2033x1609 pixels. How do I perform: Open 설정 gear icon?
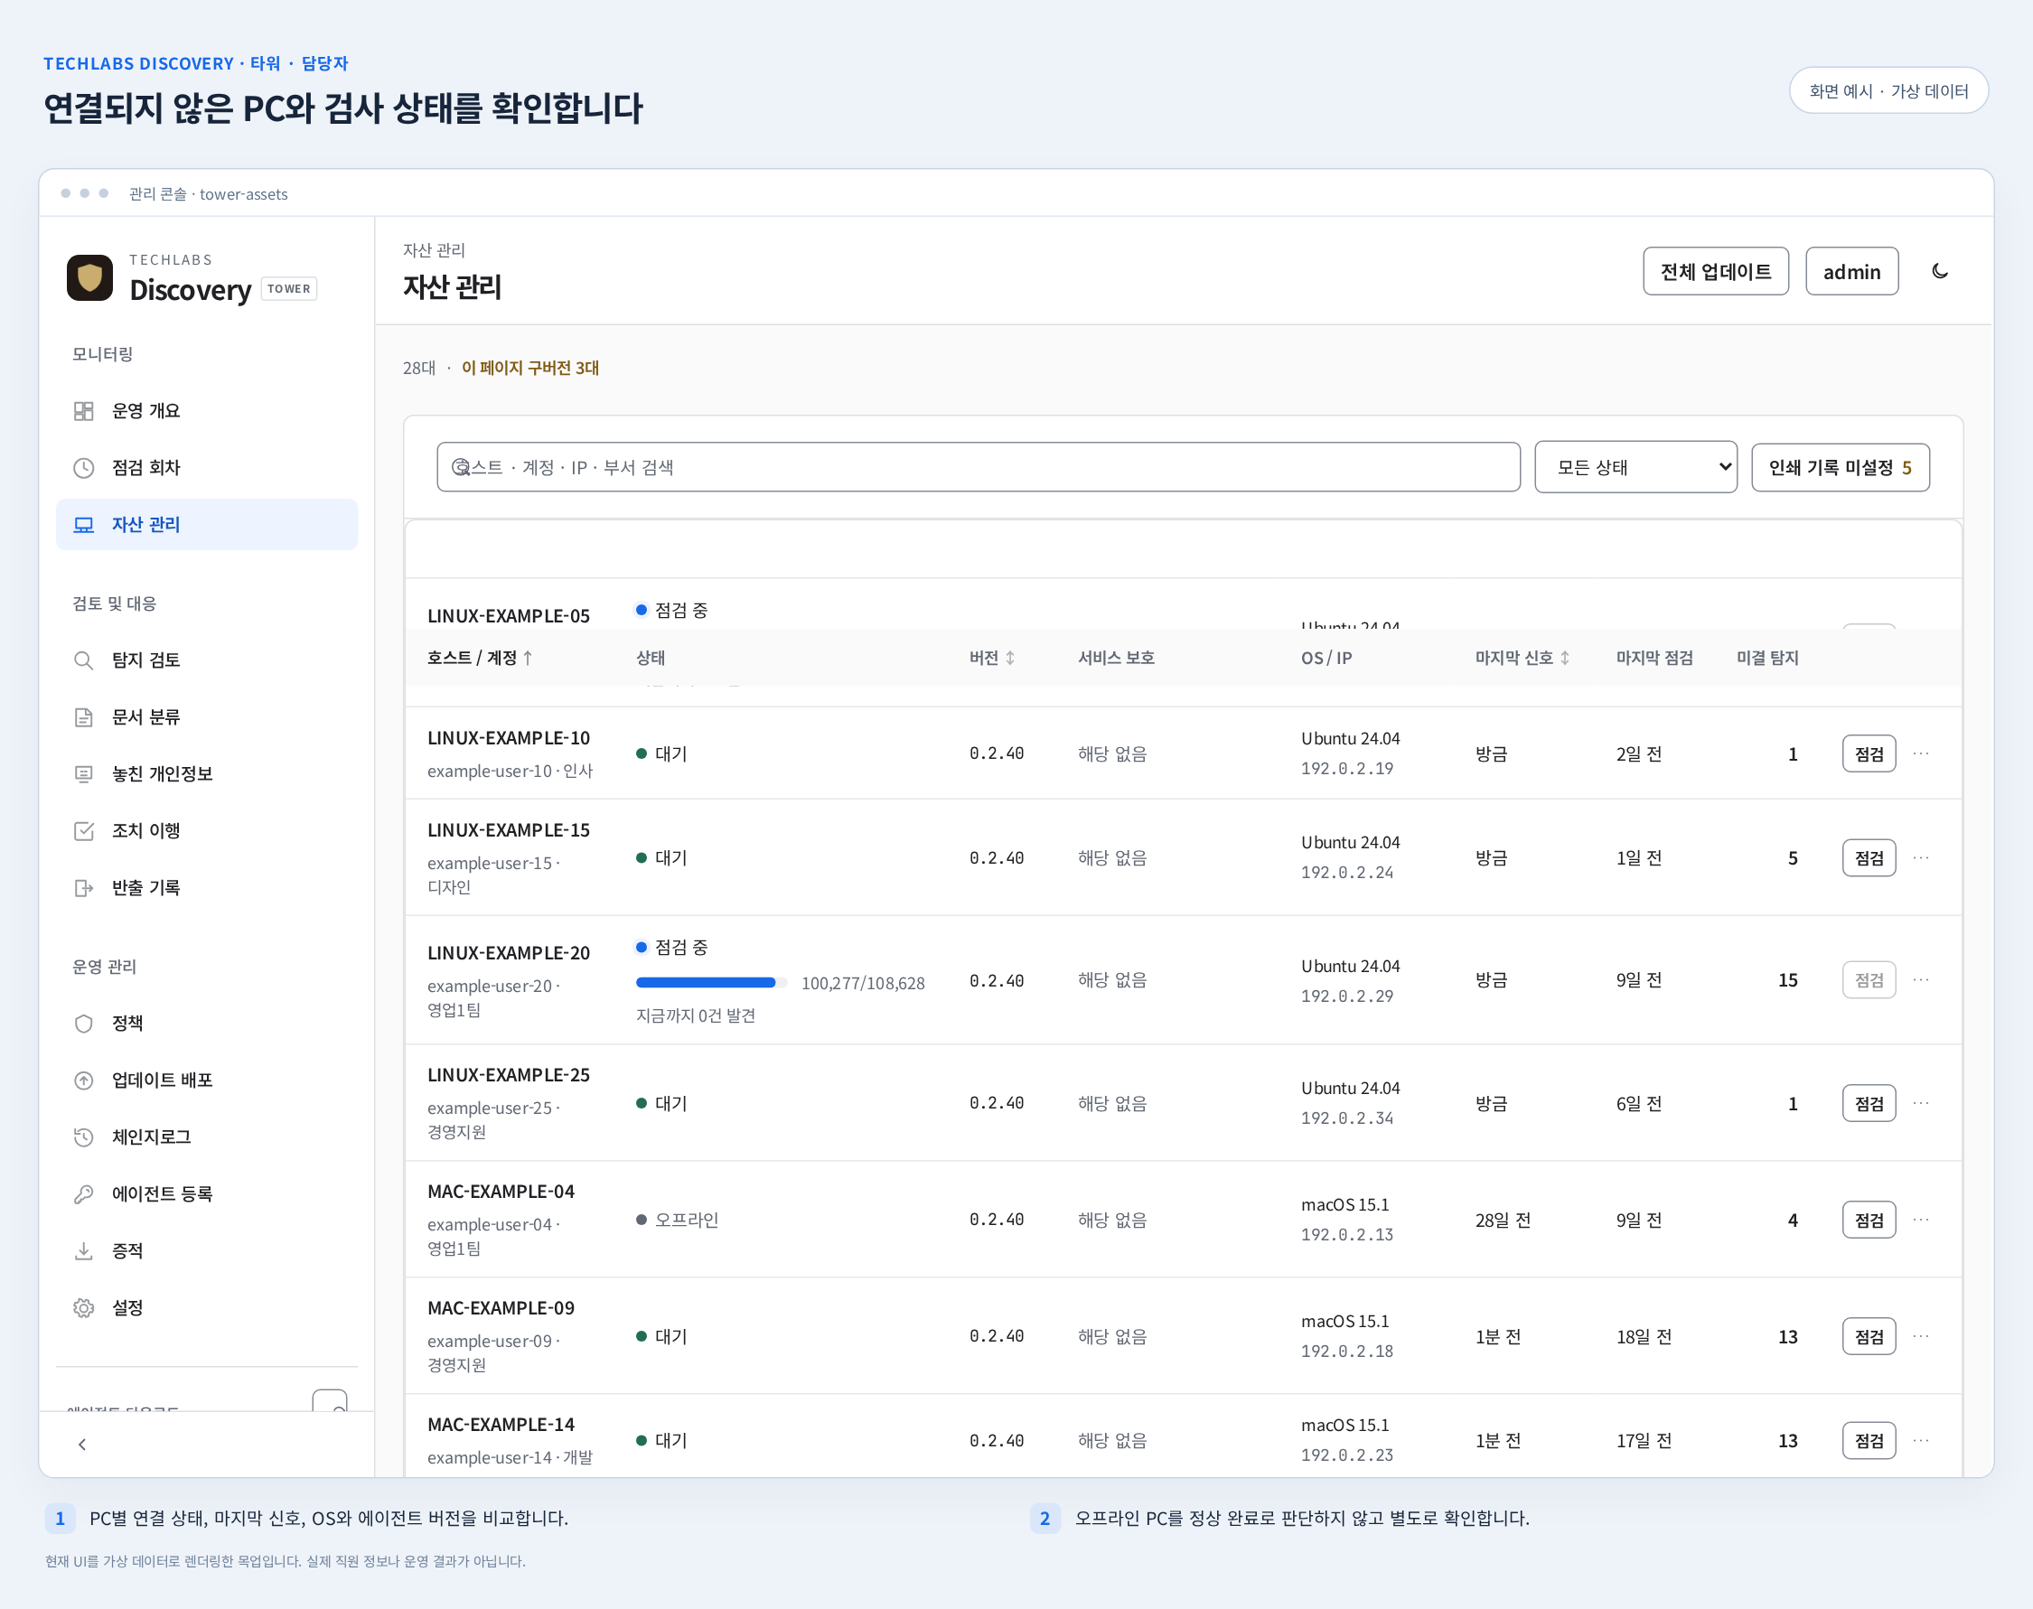[x=84, y=1307]
